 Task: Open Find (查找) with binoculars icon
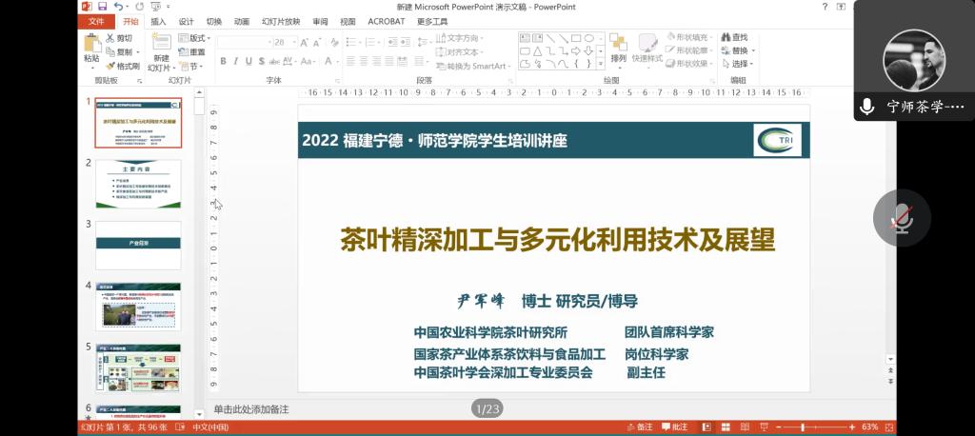pyautogui.click(x=726, y=37)
